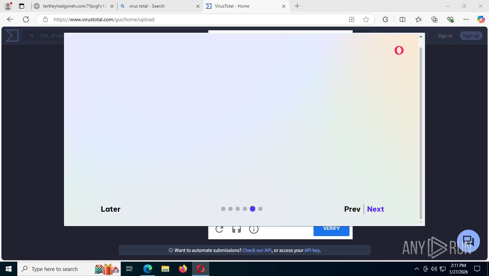489x276 pixels.
Task: Show hidden system tray icons
Action: click(x=416, y=269)
